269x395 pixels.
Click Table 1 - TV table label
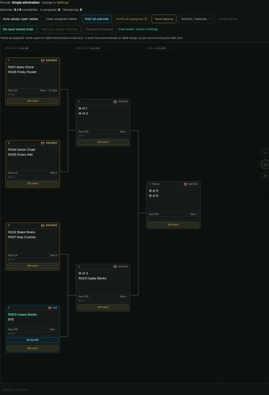click(x=48, y=90)
